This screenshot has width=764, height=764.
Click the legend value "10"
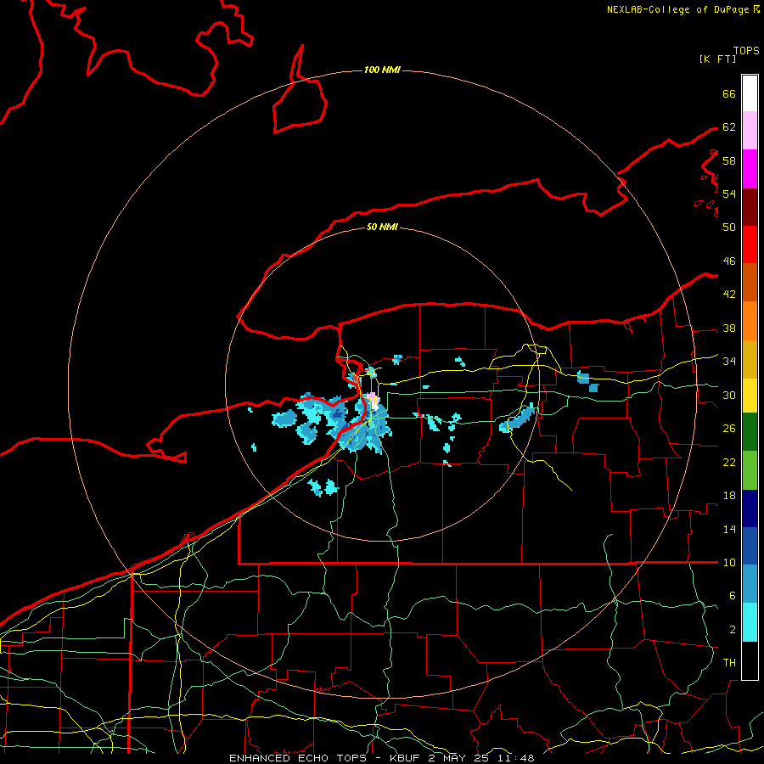pos(729,563)
